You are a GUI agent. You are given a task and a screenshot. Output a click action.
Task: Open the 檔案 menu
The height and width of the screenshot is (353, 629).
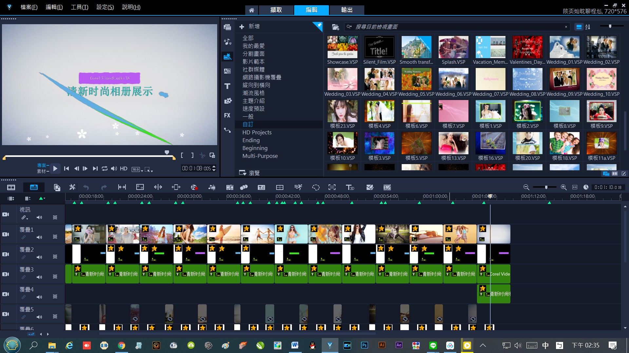[29, 7]
